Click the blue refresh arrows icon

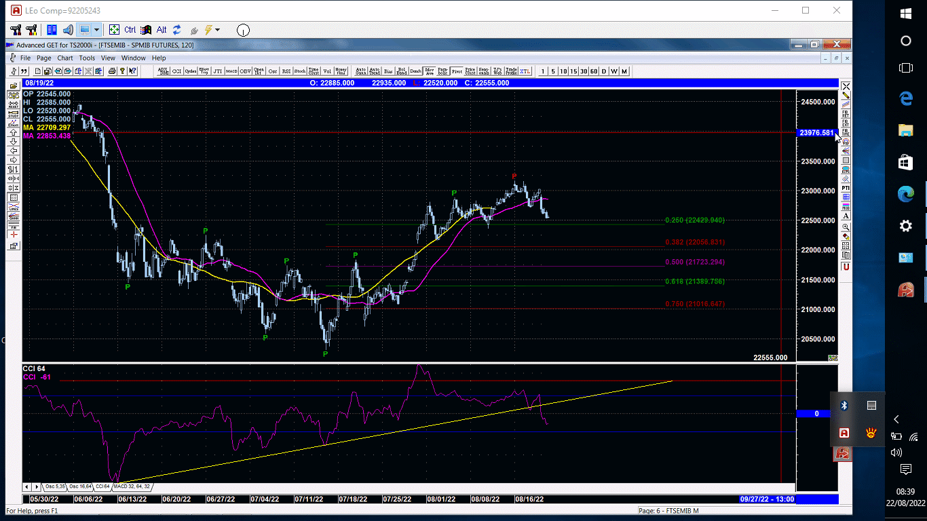(x=176, y=30)
